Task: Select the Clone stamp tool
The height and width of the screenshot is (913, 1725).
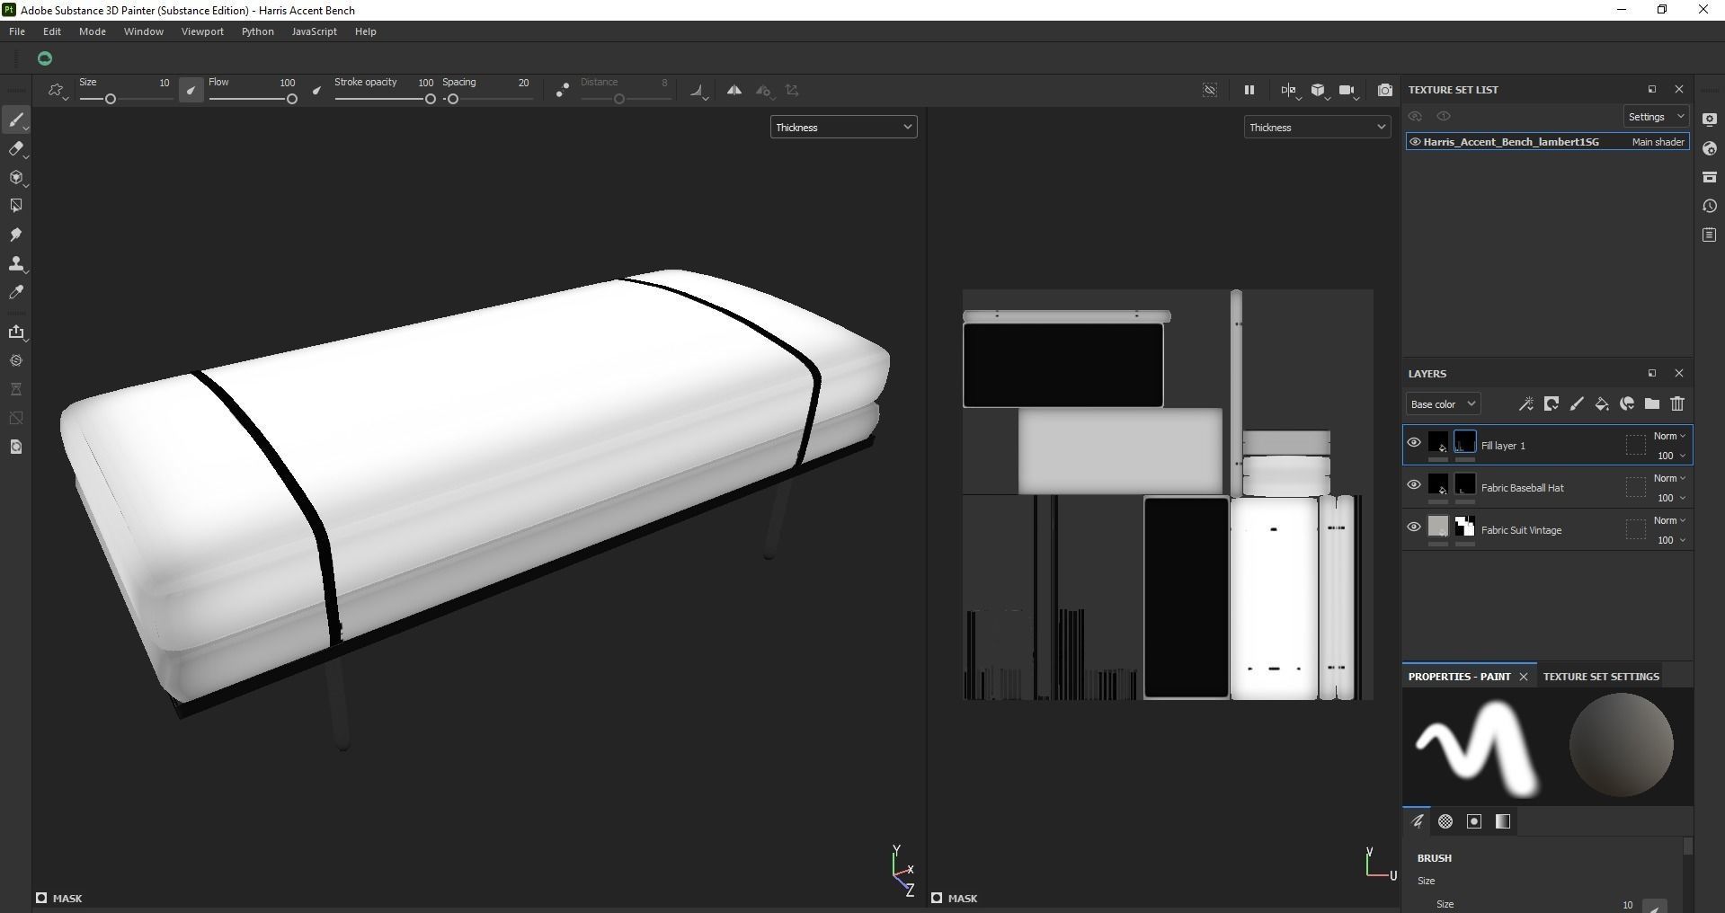Action: point(16,263)
